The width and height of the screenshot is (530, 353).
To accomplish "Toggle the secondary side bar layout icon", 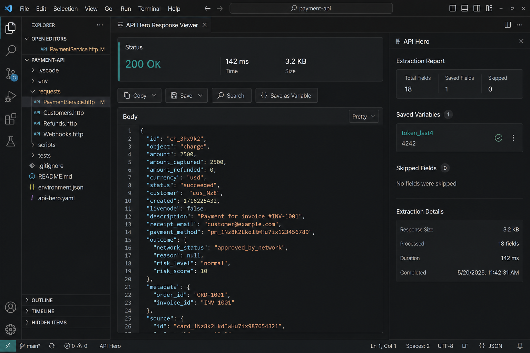I will (477, 8).
